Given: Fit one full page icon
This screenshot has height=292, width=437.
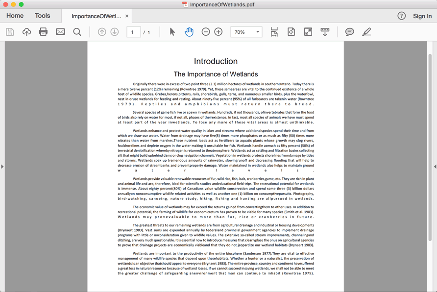Looking at the screenshot, I should [291, 32].
